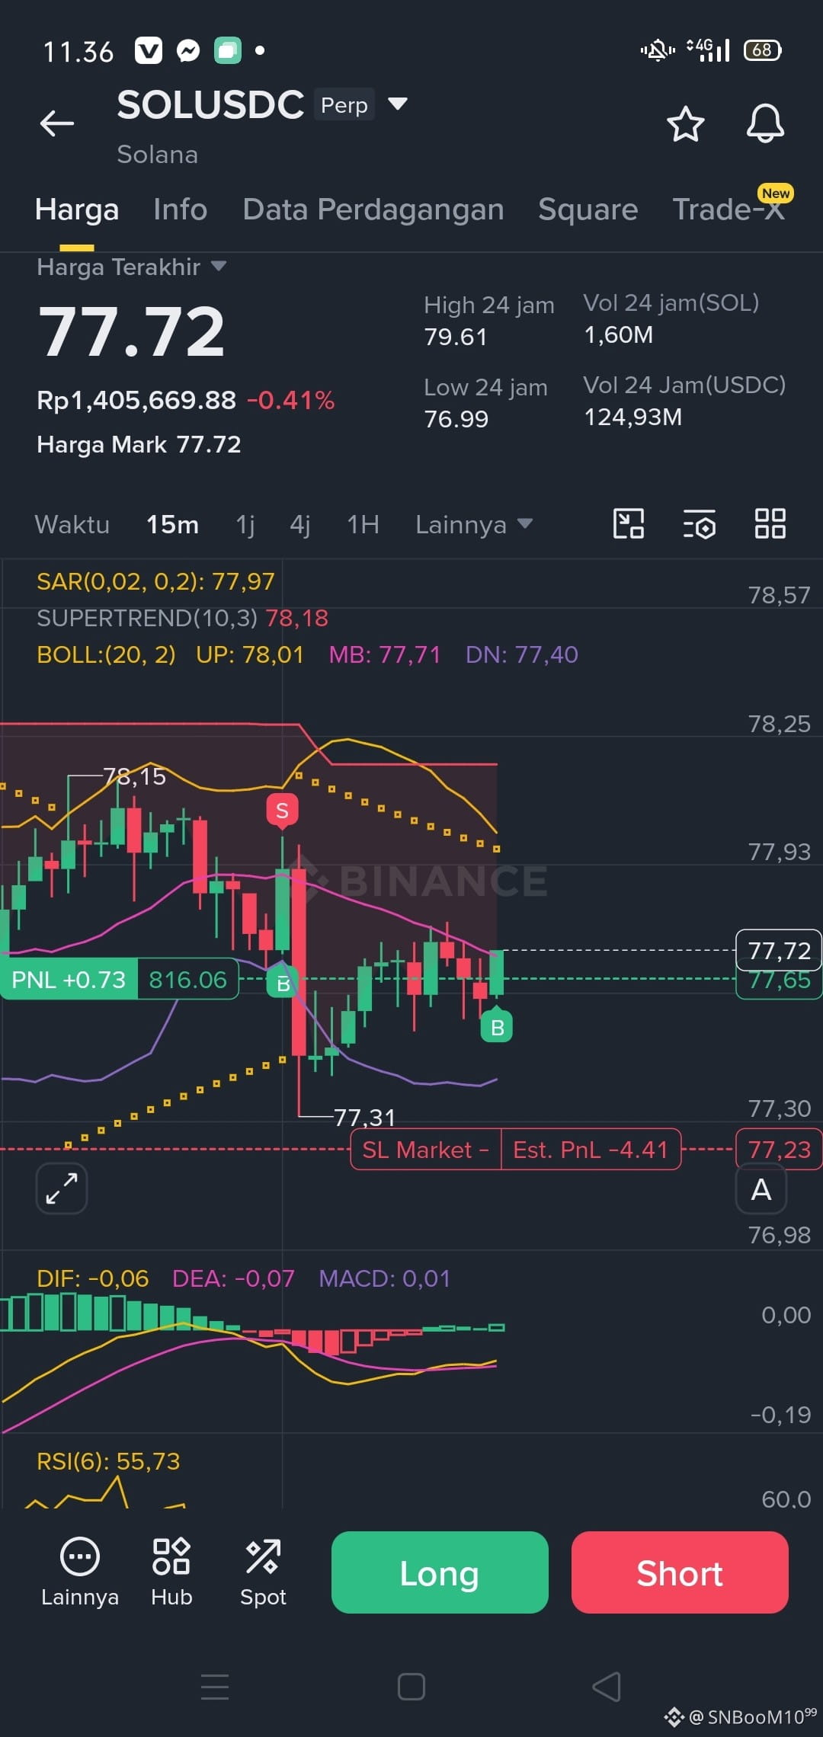The image size is (823, 1737).
Task: Tap the Rp1,405,669.88 converted price
Action: pyautogui.click(x=136, y=400)
